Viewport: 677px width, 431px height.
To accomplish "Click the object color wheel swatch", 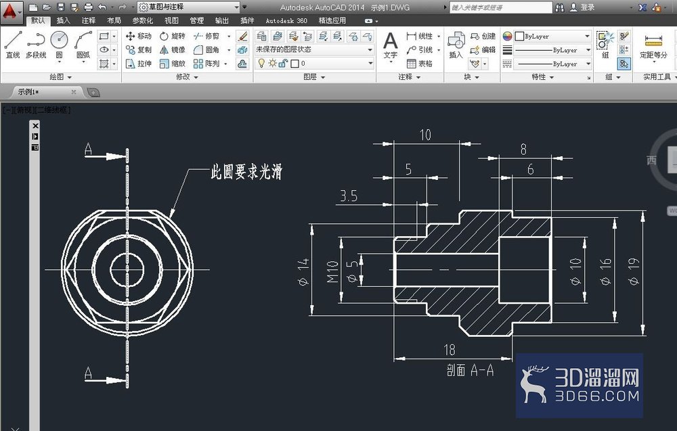I will point(507,37).
